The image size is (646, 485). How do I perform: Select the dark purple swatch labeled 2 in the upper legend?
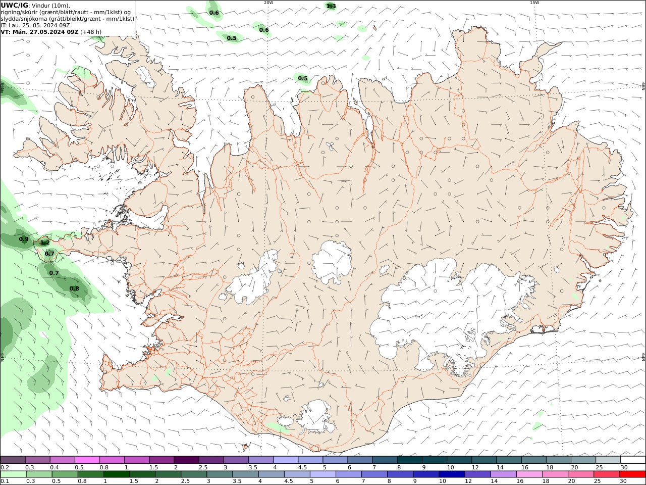tap(186, 460)
